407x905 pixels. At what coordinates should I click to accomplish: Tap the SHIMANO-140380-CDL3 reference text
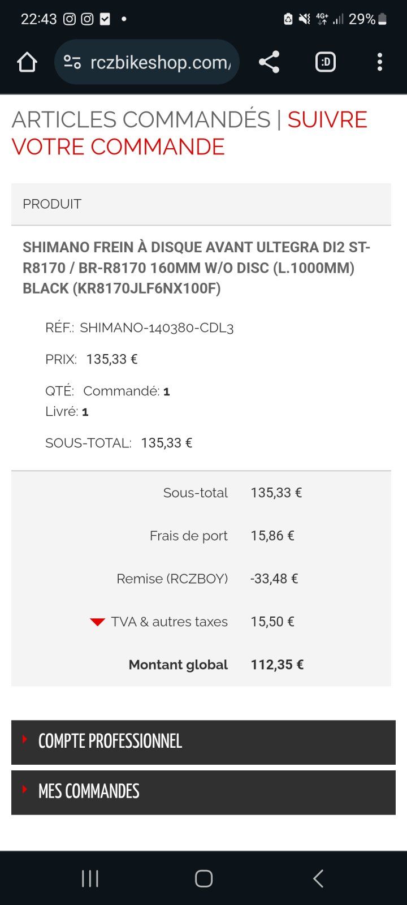[x=157, y=328]
